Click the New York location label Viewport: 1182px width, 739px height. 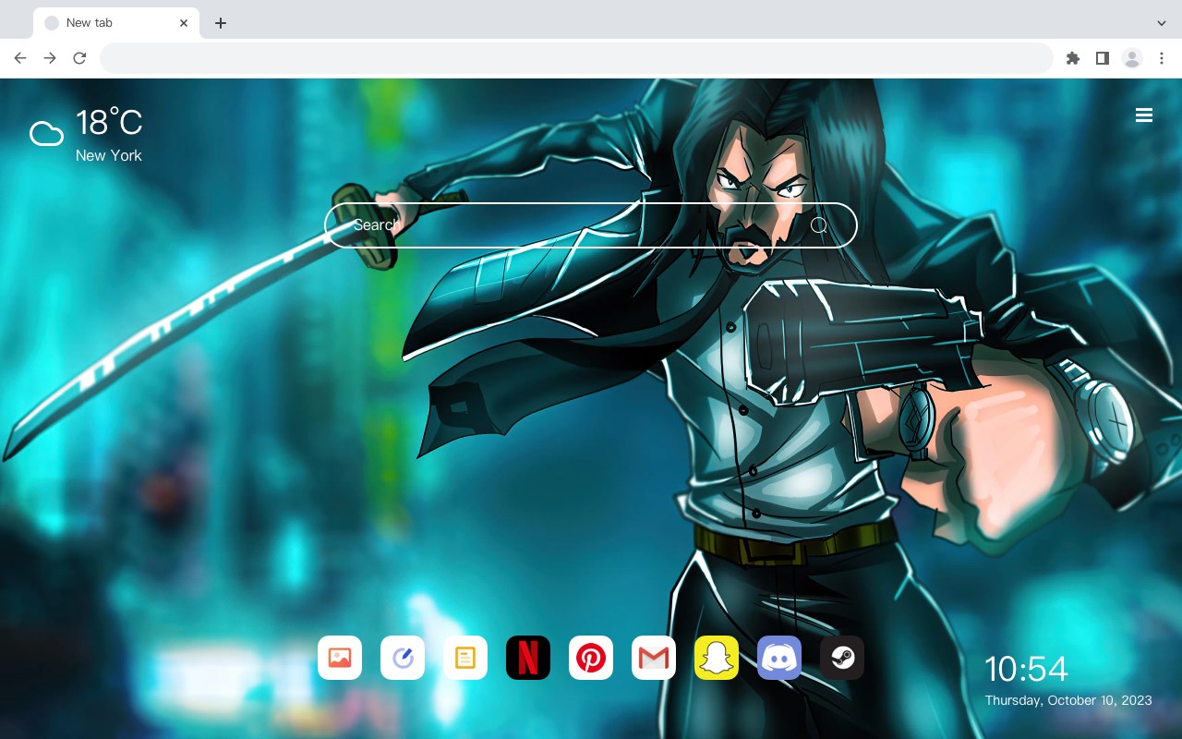(x=109, y=156)
